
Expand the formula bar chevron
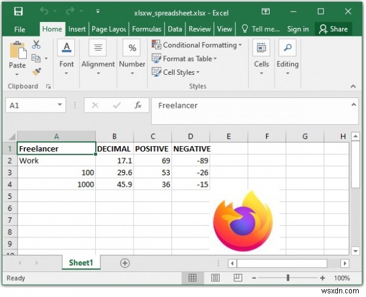pyautogui.click(x=354, y=105)
